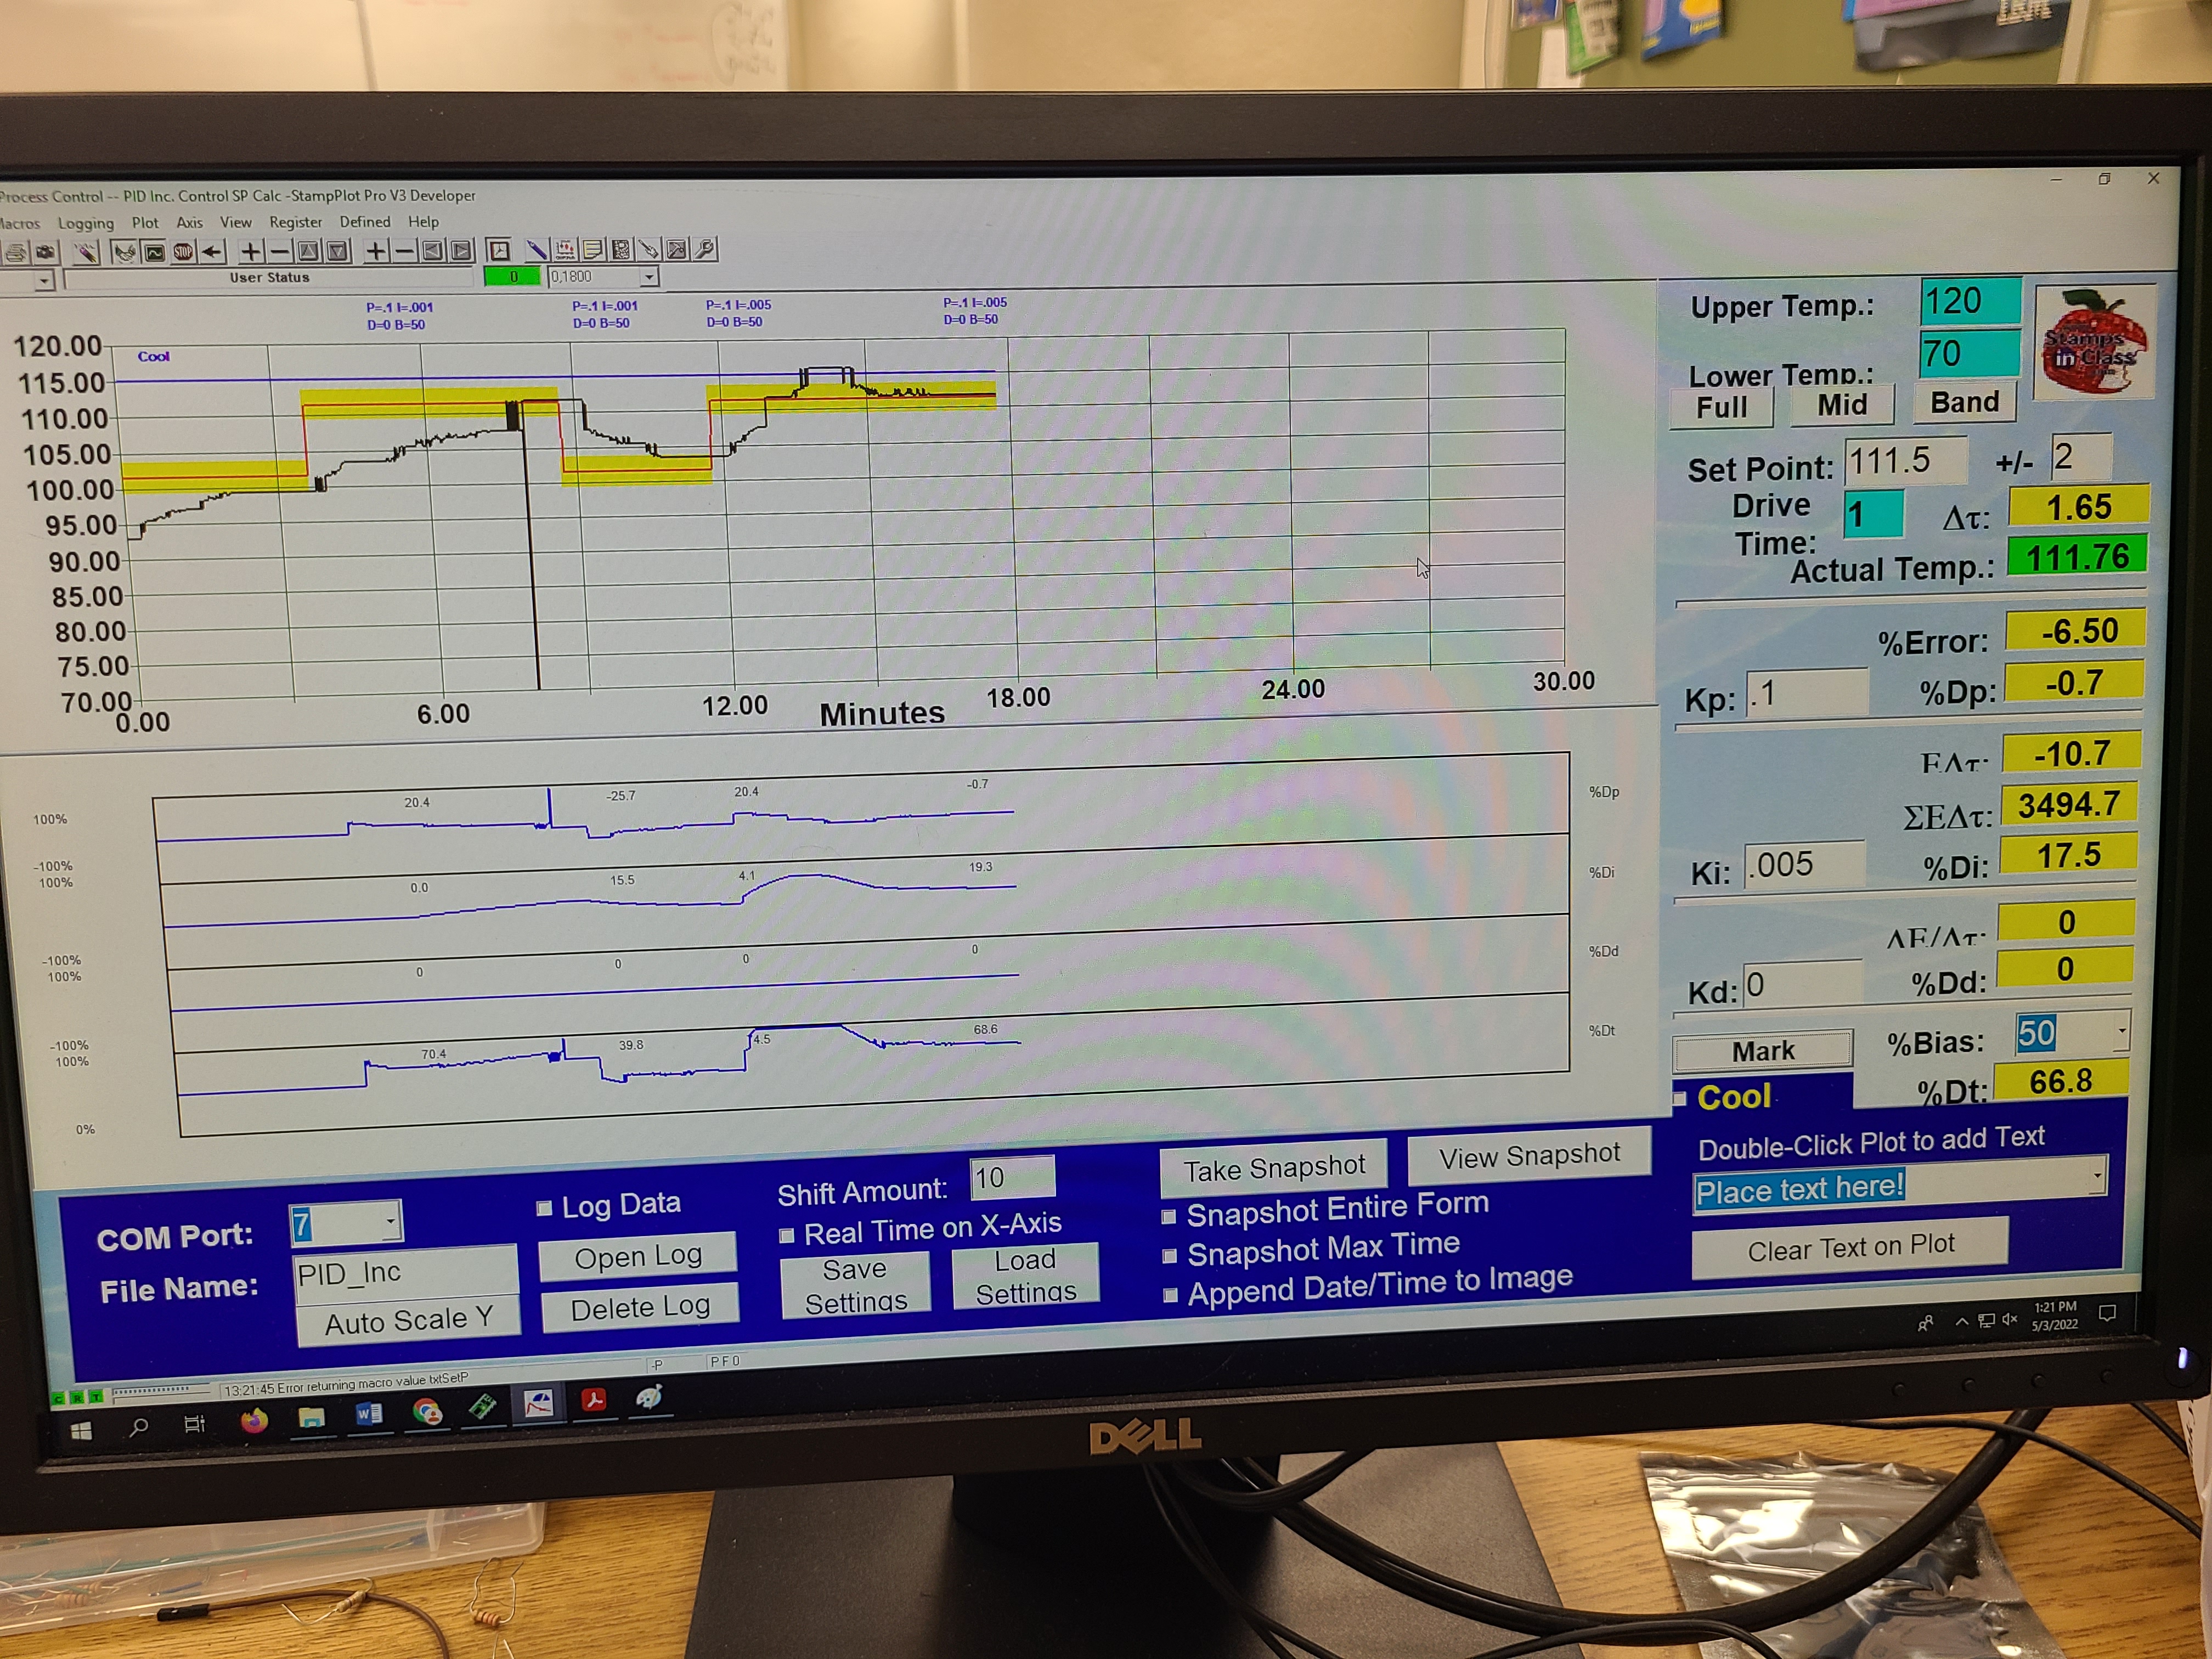Image resolution: width=2212 pixels, height=1659 pixels.
Task: Check Snapshot Entire Form option
Action: [1168, 1217]
